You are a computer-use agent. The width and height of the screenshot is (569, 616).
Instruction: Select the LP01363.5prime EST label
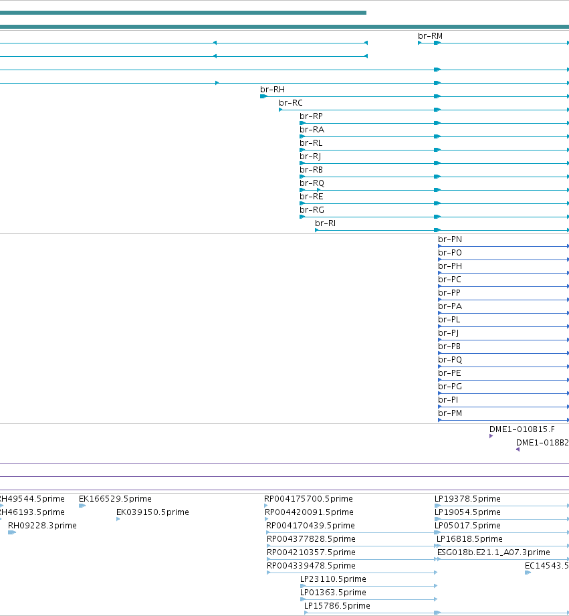pos(333,592)
